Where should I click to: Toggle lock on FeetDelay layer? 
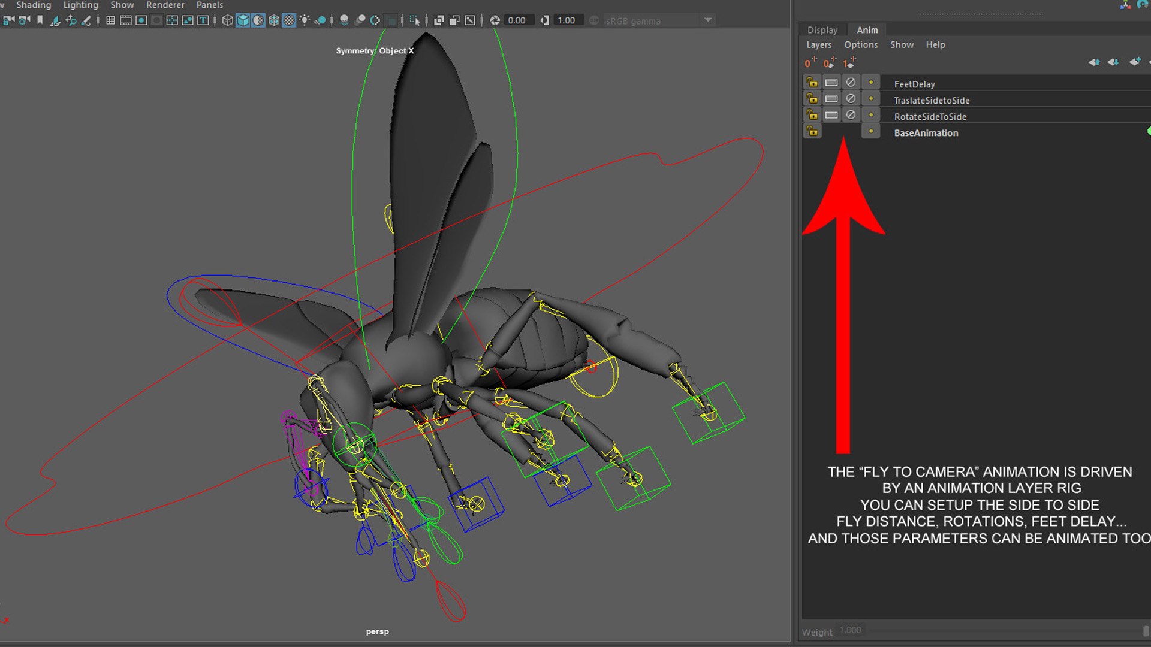(x=812, y=82)
